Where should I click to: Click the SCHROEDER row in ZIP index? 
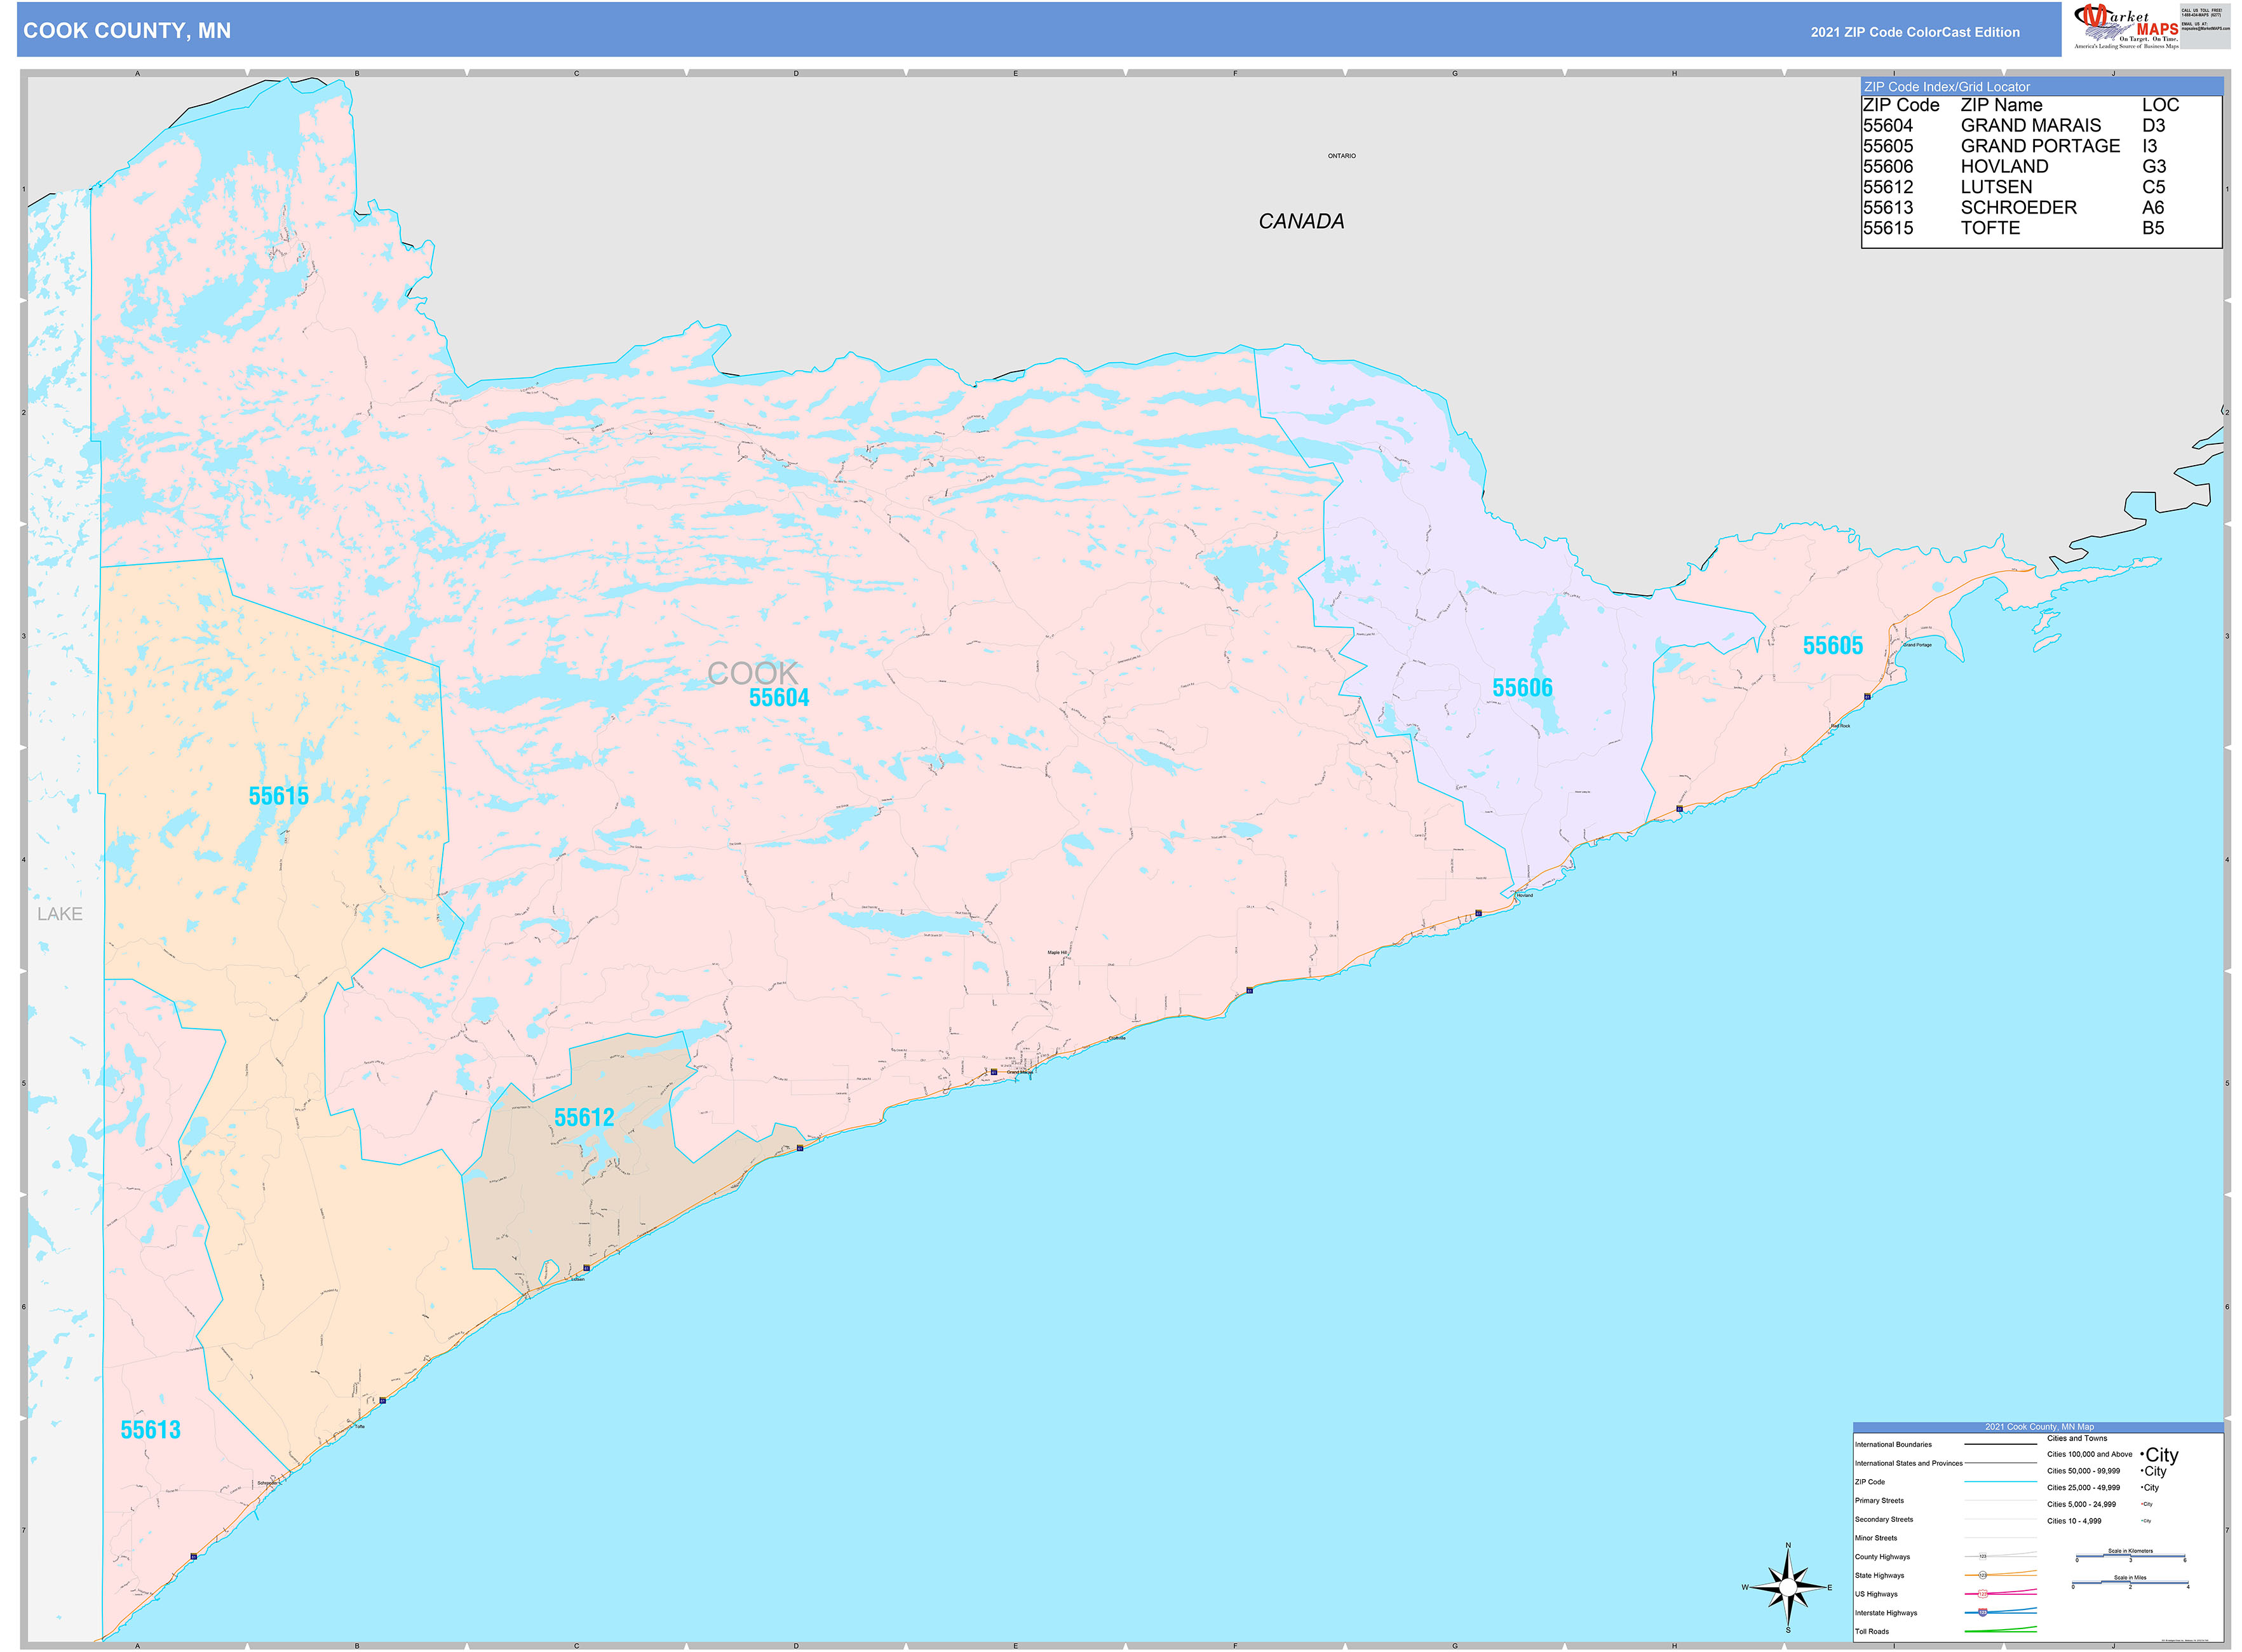coord(2017,208)
